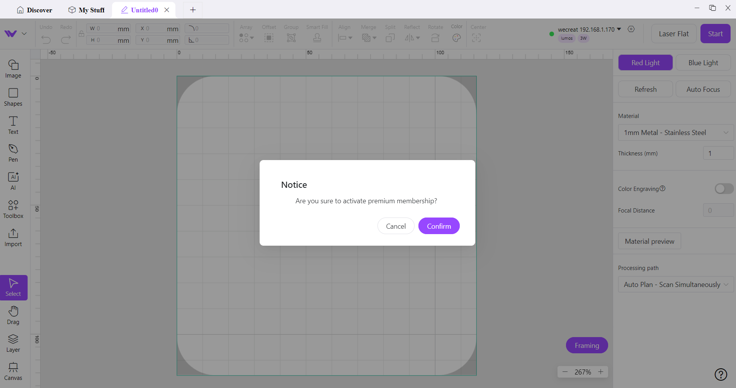Click the Thickness input field

(718, 154)
